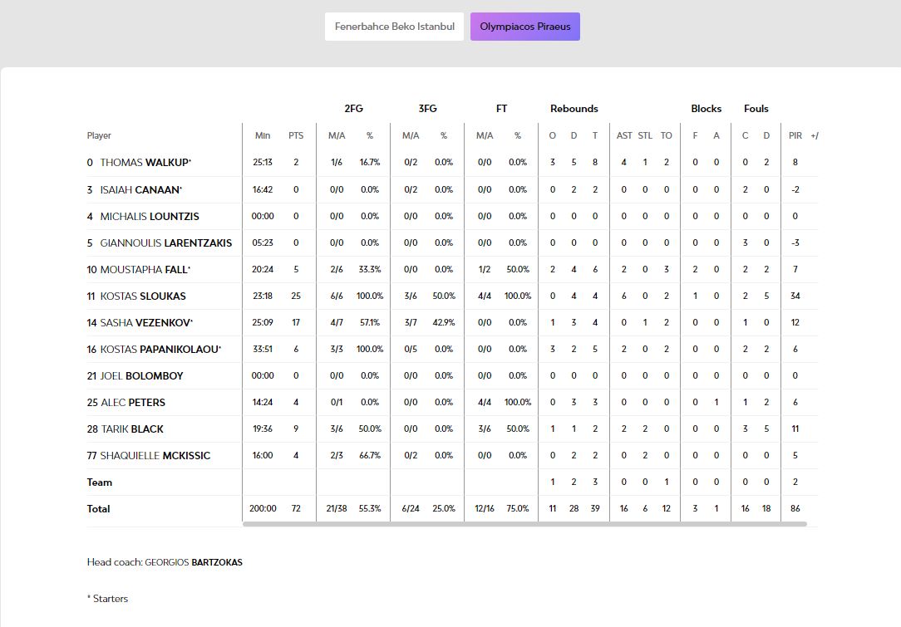Viewport: 901px width, 627px height.
Task: Click head coach Georgios Bartzokas name
Action: [194, 562]
